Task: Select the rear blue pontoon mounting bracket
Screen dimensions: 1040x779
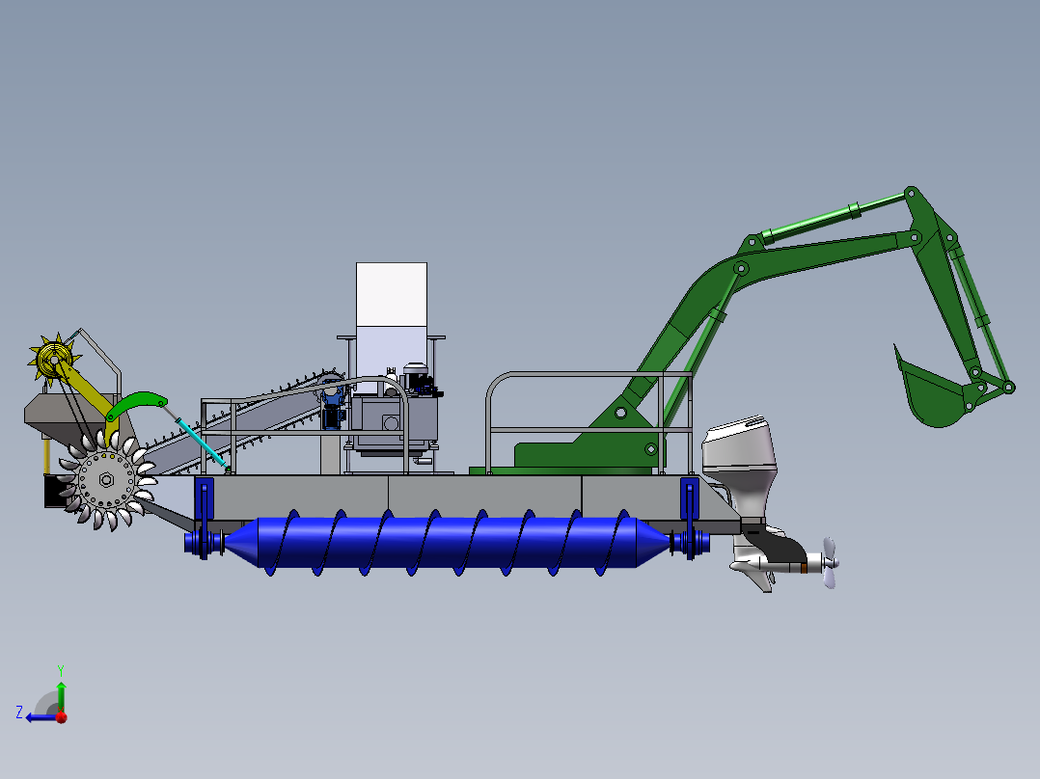Action: tap(690, 498)
